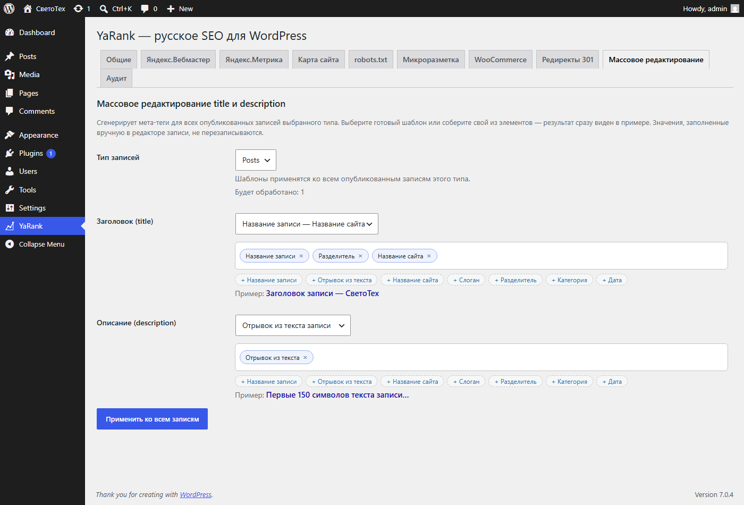Add '+ Отрывок из текста' to the title
Screen dimensions: 744x505
point(342,280)
